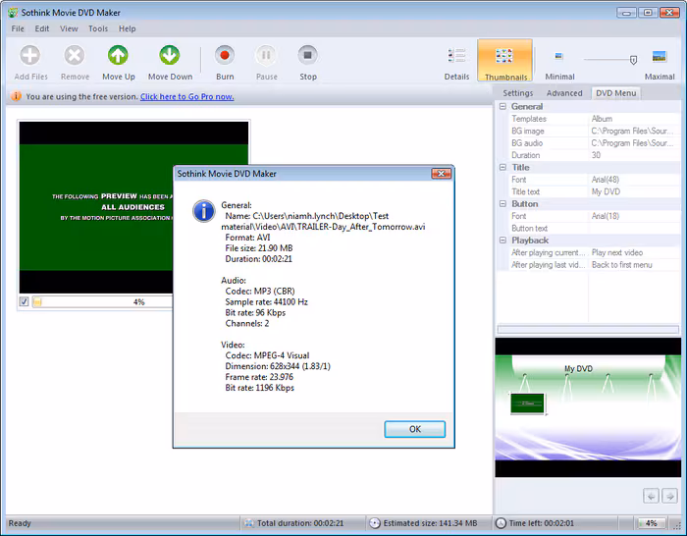The width and height of the screenshot is (687, 536).
Task: Click the free version info icon
Action: [x=16, y=96]
